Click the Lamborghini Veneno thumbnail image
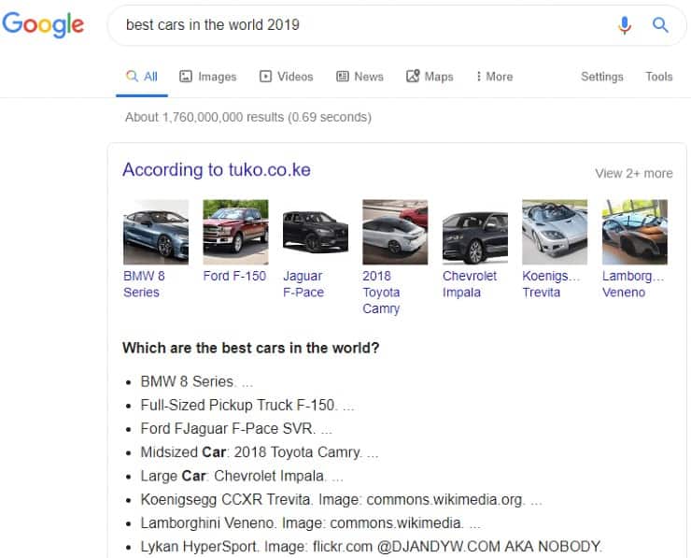691x558 pixels. pos(635,232)
